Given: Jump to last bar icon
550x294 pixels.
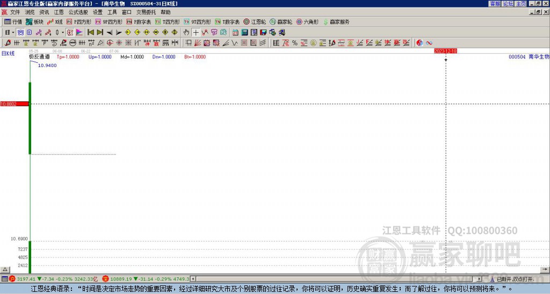Looking at the screenshot, I should pos(100,32).
